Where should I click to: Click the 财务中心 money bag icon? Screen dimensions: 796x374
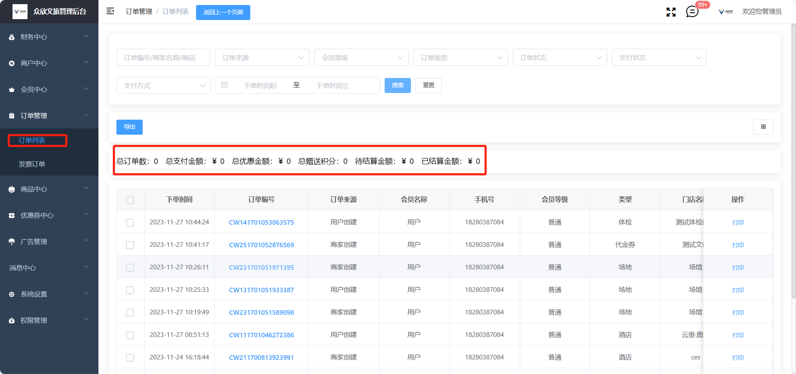[12, 37]
